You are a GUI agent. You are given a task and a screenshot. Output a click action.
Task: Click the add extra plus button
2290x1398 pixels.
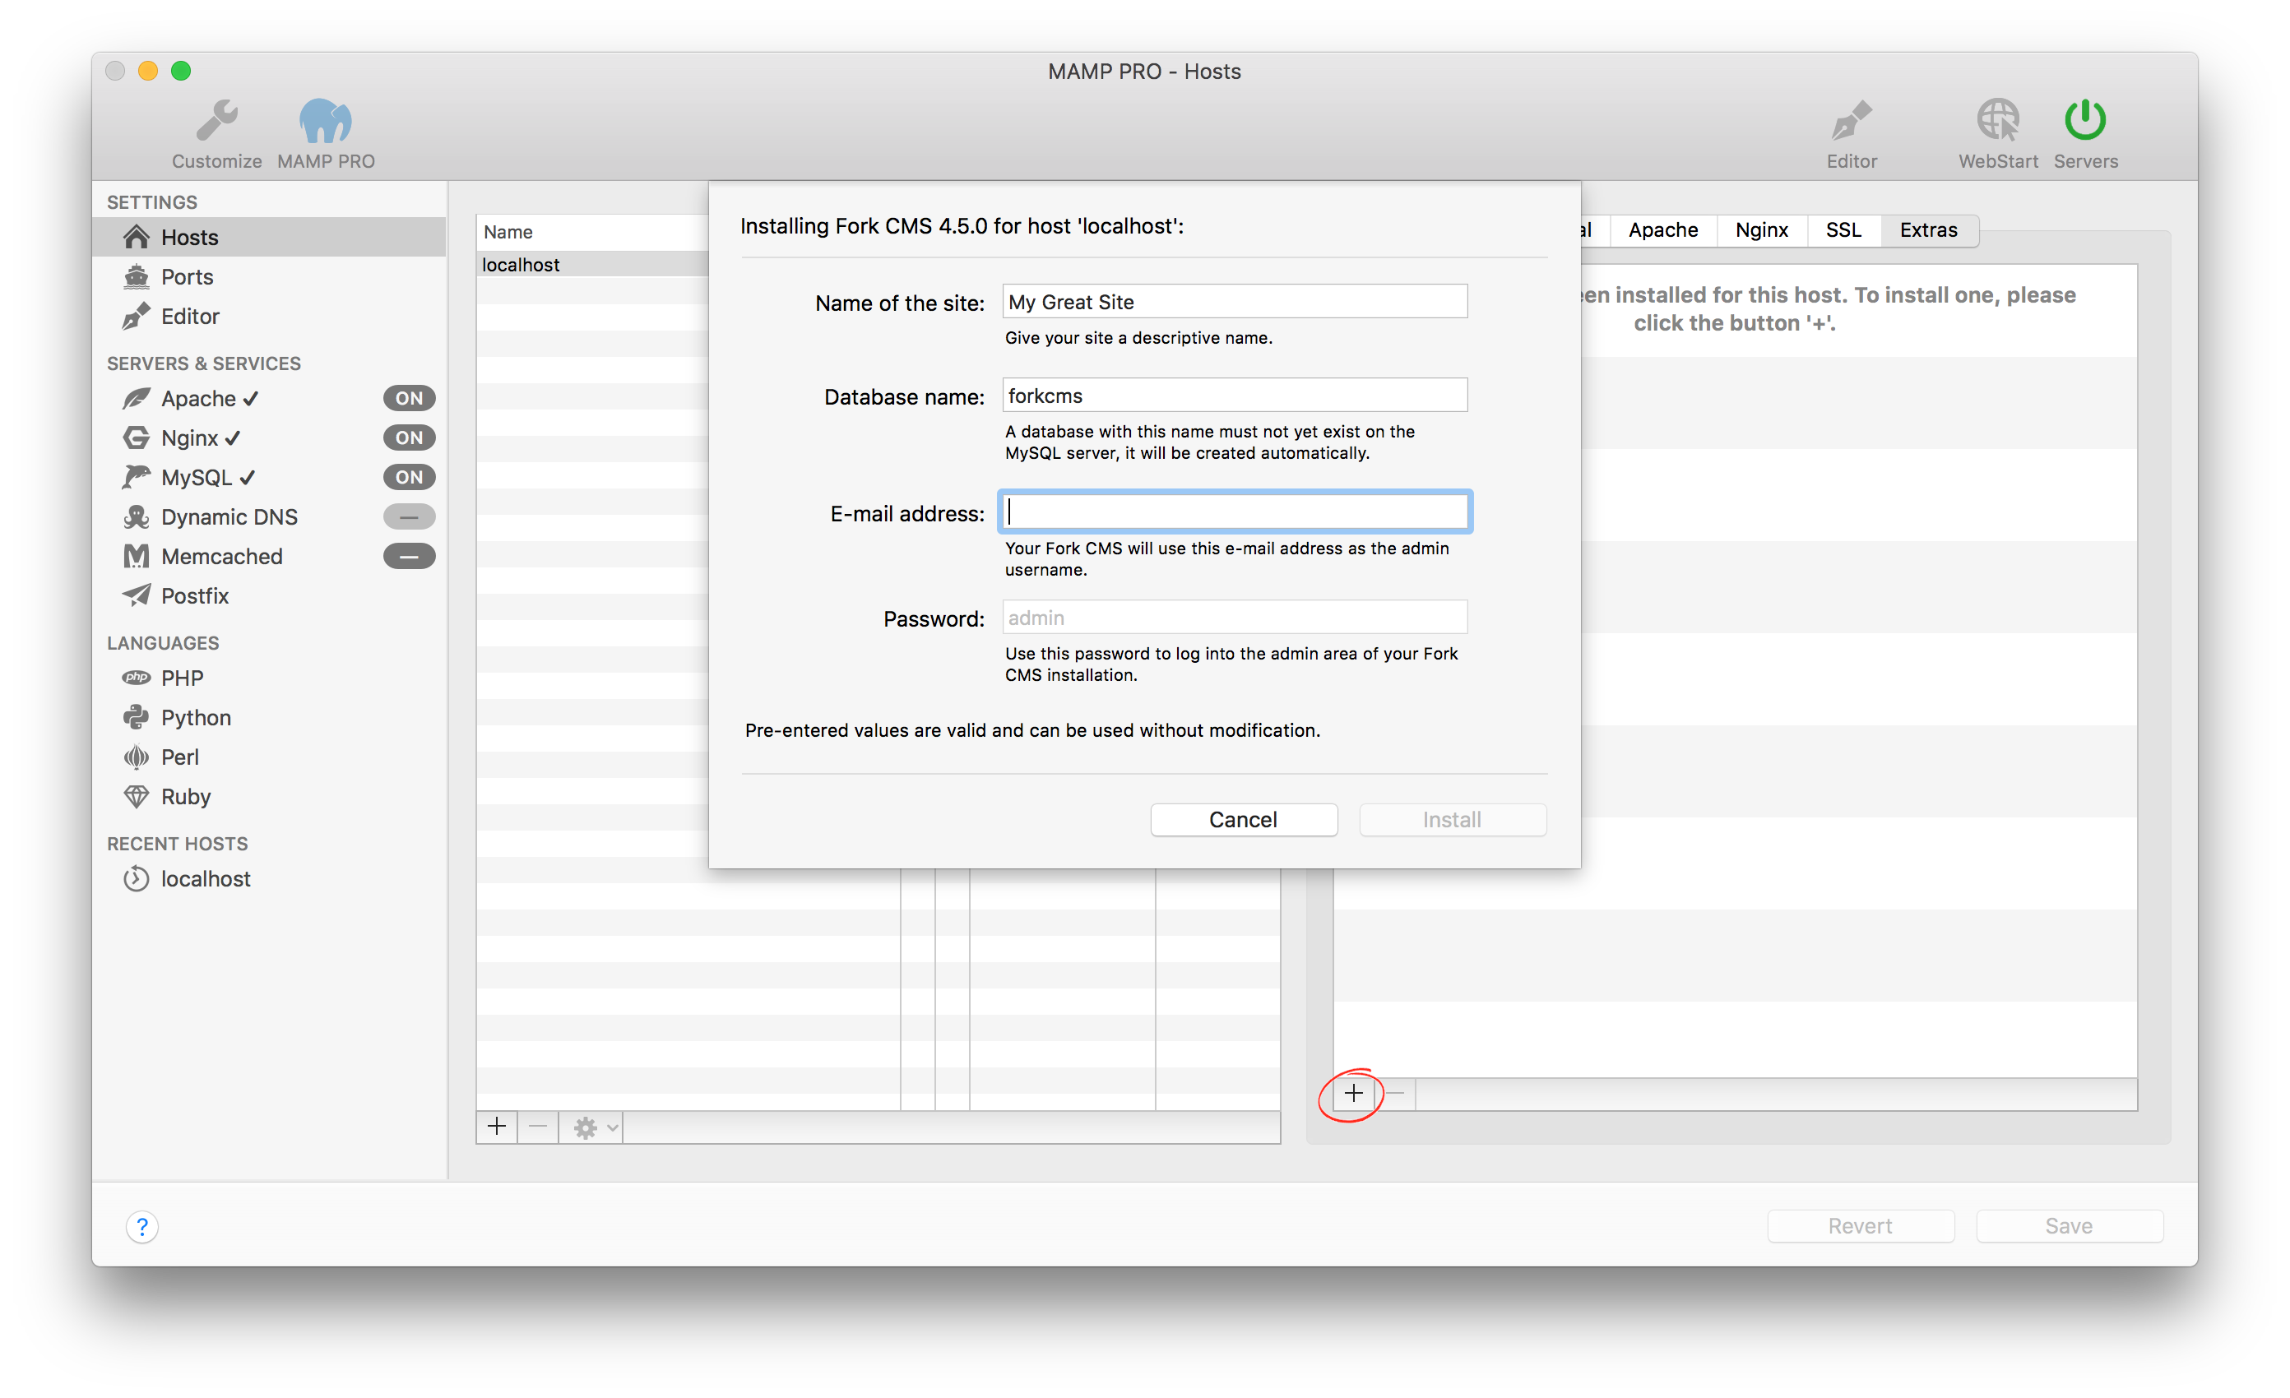1354,1094
